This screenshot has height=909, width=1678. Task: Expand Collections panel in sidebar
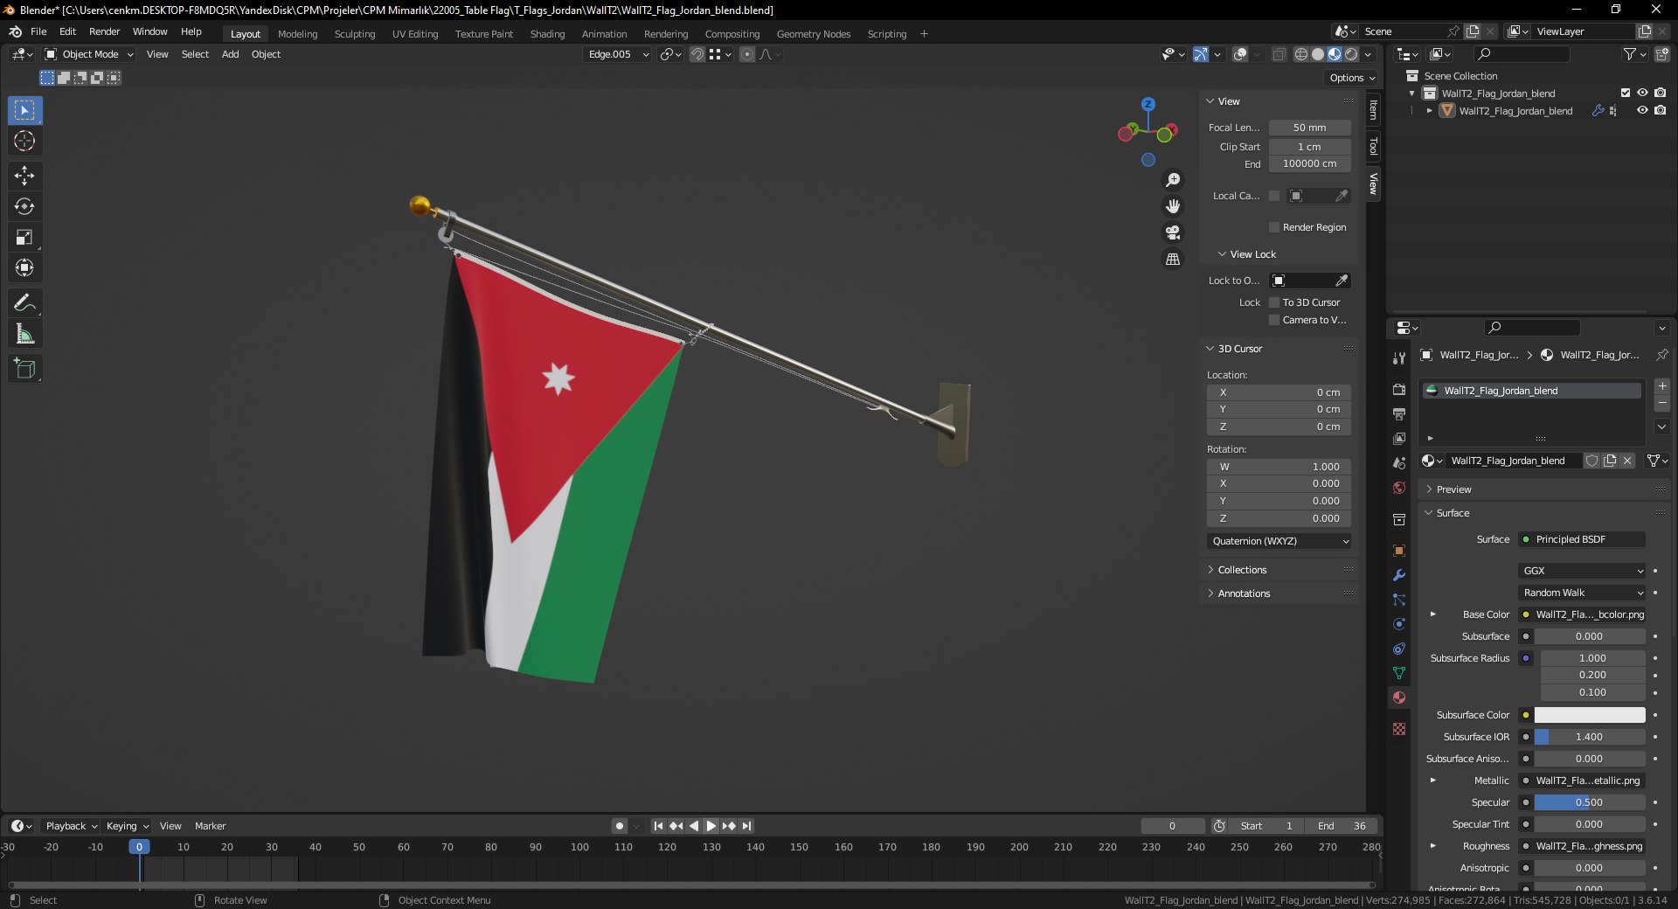pos(1241,570)
